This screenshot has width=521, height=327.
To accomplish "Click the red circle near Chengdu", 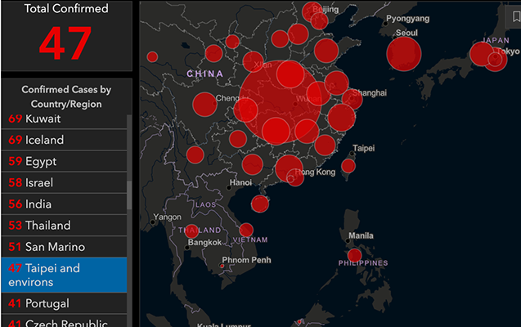I will coord(204,105).
